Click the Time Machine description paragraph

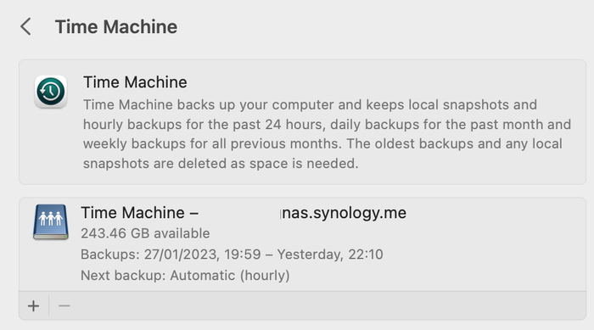(x=327, y=134)
